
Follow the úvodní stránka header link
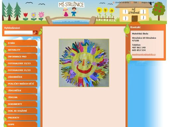point(122,2)
